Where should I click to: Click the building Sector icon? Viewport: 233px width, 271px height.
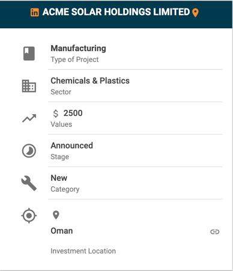click(x=29, y=86)
